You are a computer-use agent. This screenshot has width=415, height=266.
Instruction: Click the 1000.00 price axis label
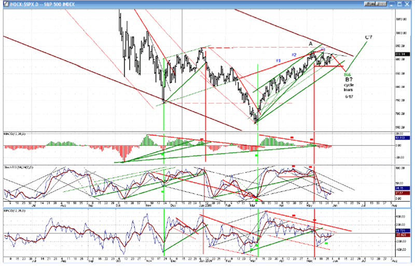point(402,33)
